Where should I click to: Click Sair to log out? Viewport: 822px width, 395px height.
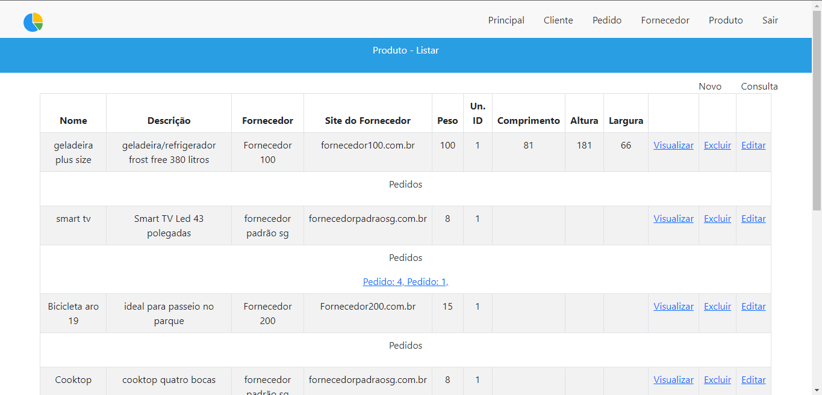[770, 20]
